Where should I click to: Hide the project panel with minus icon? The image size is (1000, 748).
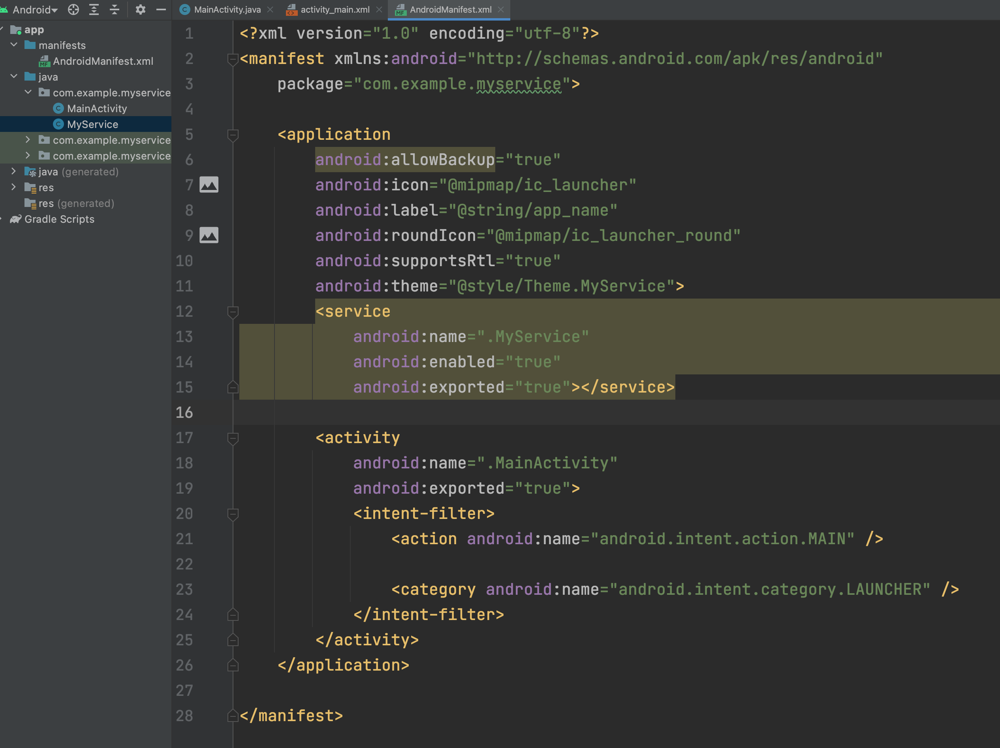pyautogui.click(x=161, y=9)
